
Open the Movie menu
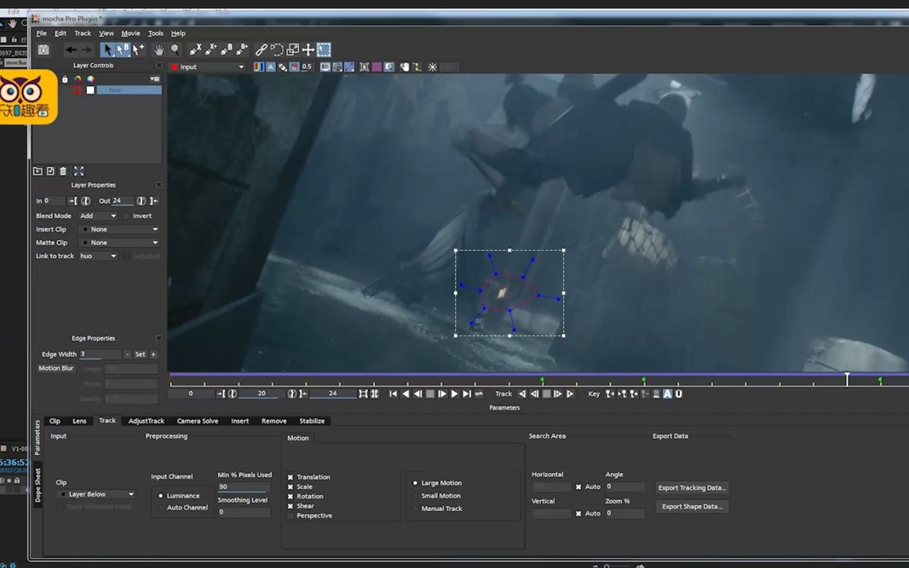click(x=130, y=33)
